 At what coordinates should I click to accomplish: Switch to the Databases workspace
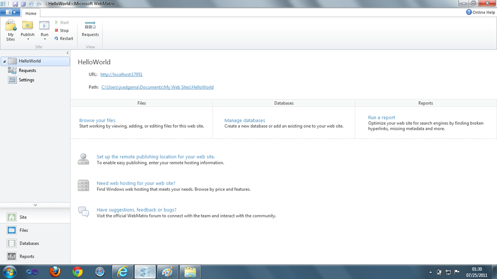click(x=35, y=243)
